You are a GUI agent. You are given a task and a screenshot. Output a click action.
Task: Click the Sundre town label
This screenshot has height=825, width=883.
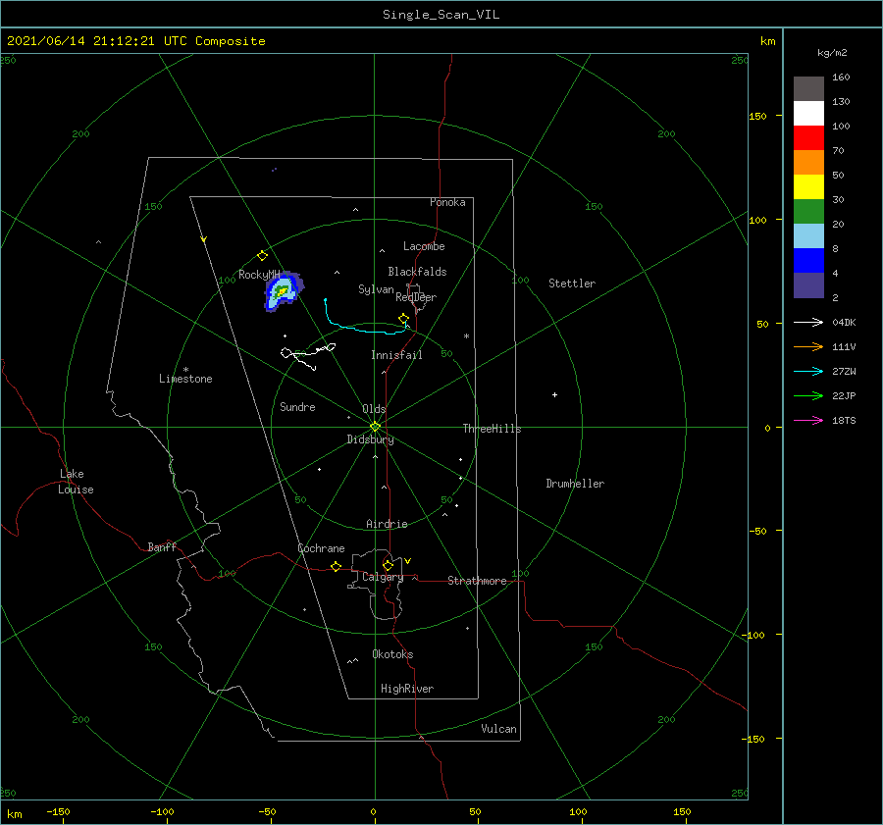(297, 407)
